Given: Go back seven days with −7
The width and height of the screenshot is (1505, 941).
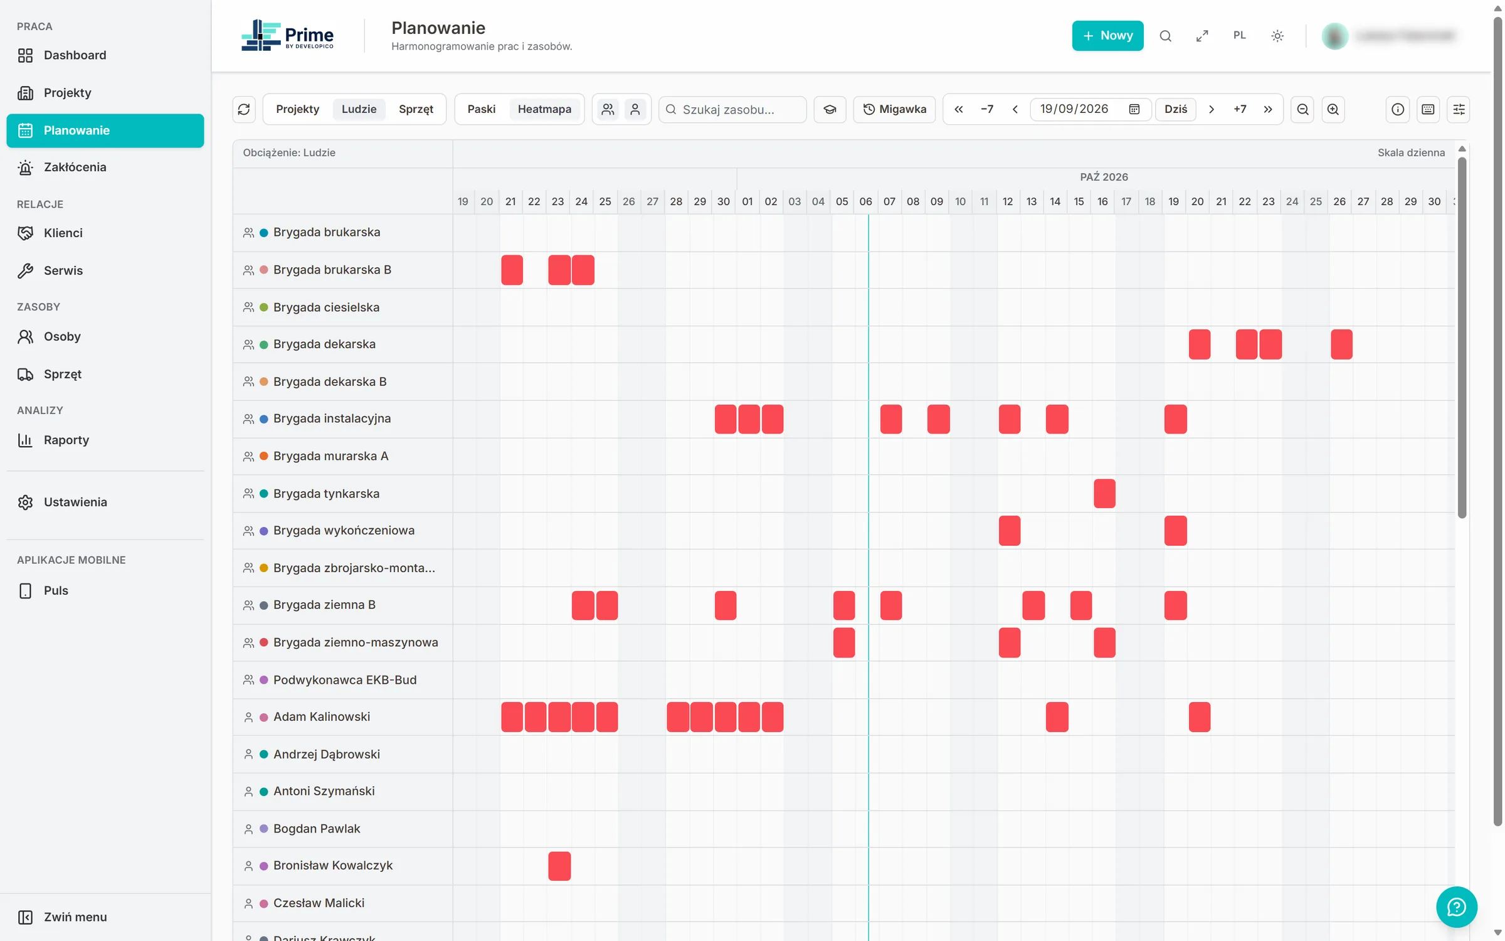Looking at the screenshot, I should point(987,109).
